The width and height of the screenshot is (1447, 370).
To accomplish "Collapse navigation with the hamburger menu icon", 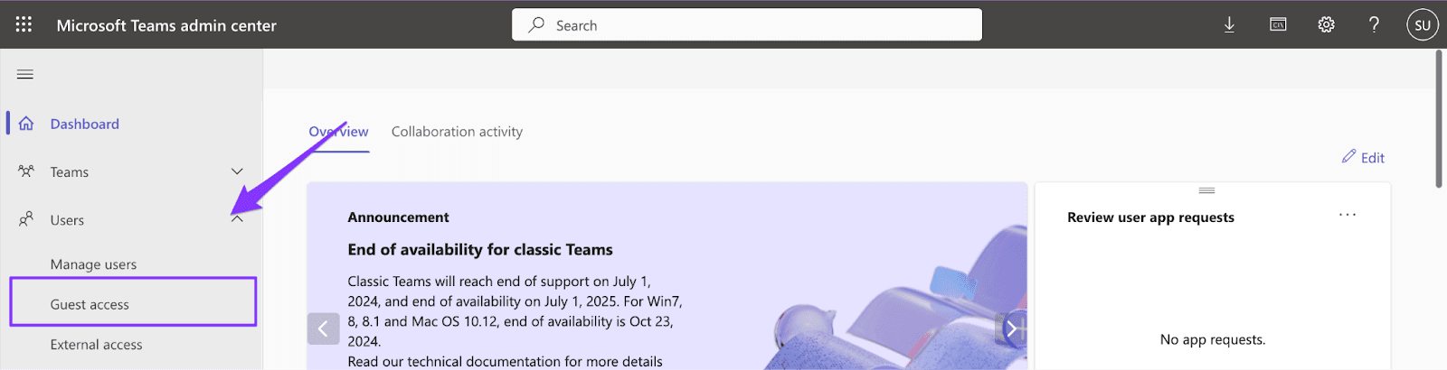I will coord(25,74).
